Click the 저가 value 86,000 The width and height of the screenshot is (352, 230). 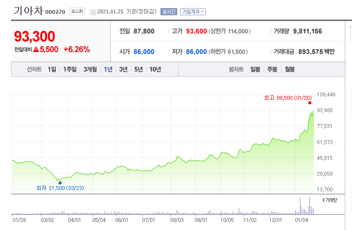pos(196,52)
